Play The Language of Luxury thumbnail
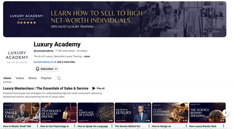 pos(96,113)
